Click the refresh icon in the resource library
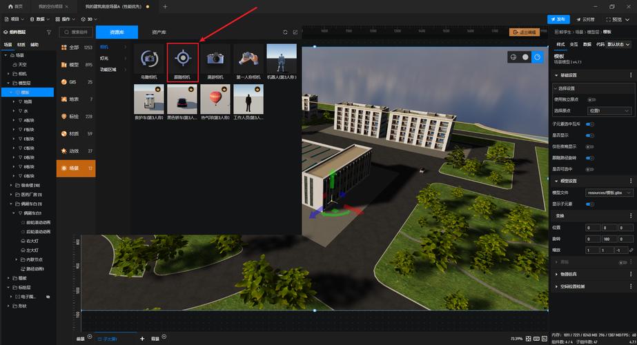 tap(285, 32)
